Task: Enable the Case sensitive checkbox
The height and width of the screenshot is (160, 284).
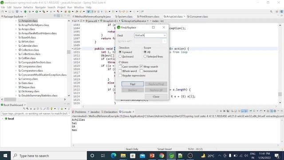Action: 120,67
